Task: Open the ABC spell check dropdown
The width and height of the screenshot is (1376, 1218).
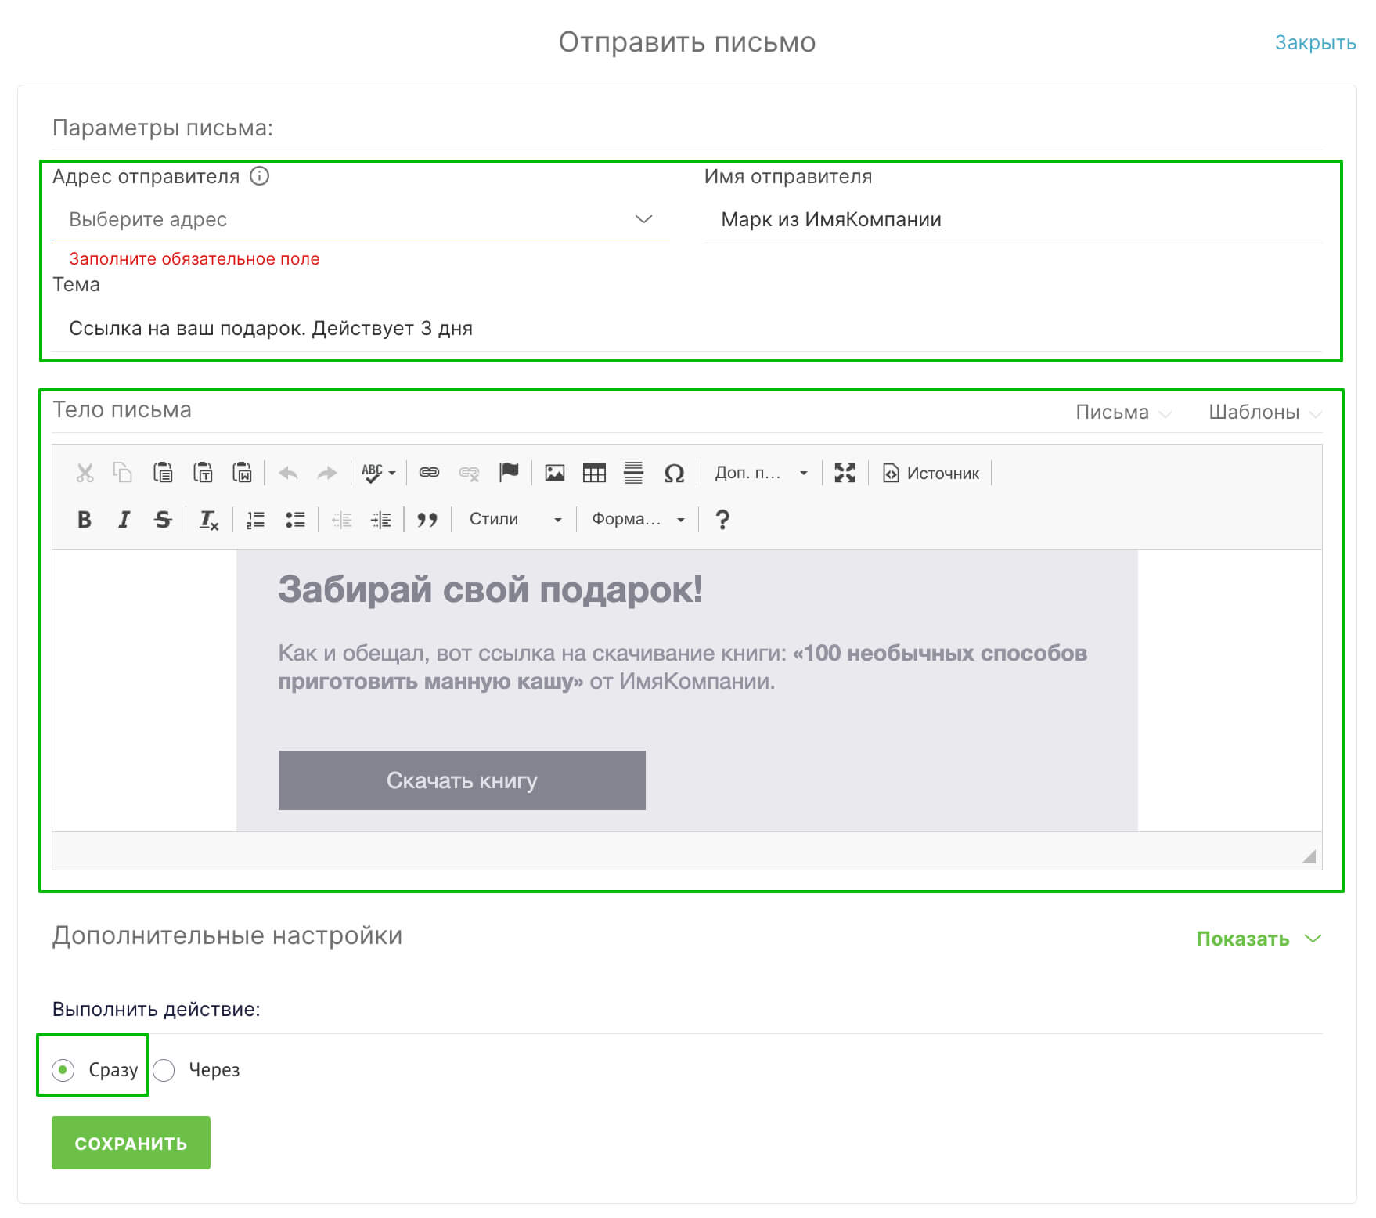Action: (379, 473)
